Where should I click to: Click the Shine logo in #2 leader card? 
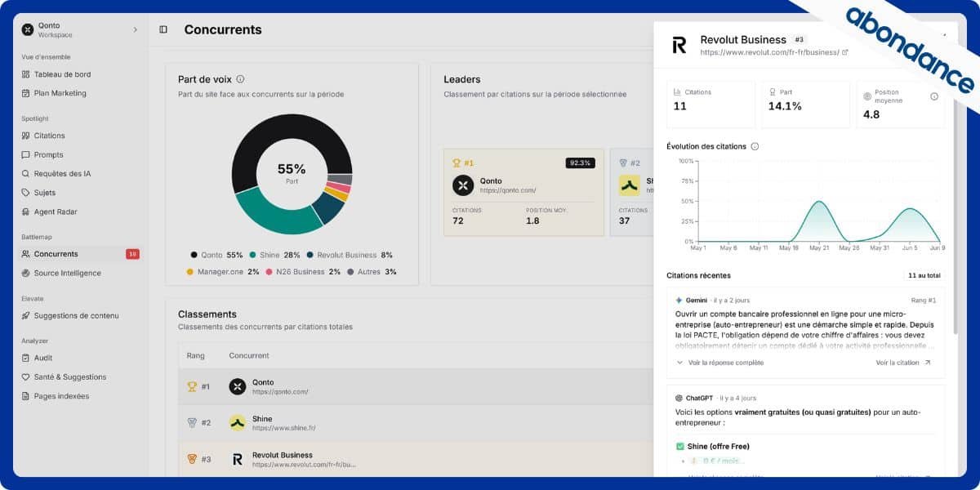[629, 185]
